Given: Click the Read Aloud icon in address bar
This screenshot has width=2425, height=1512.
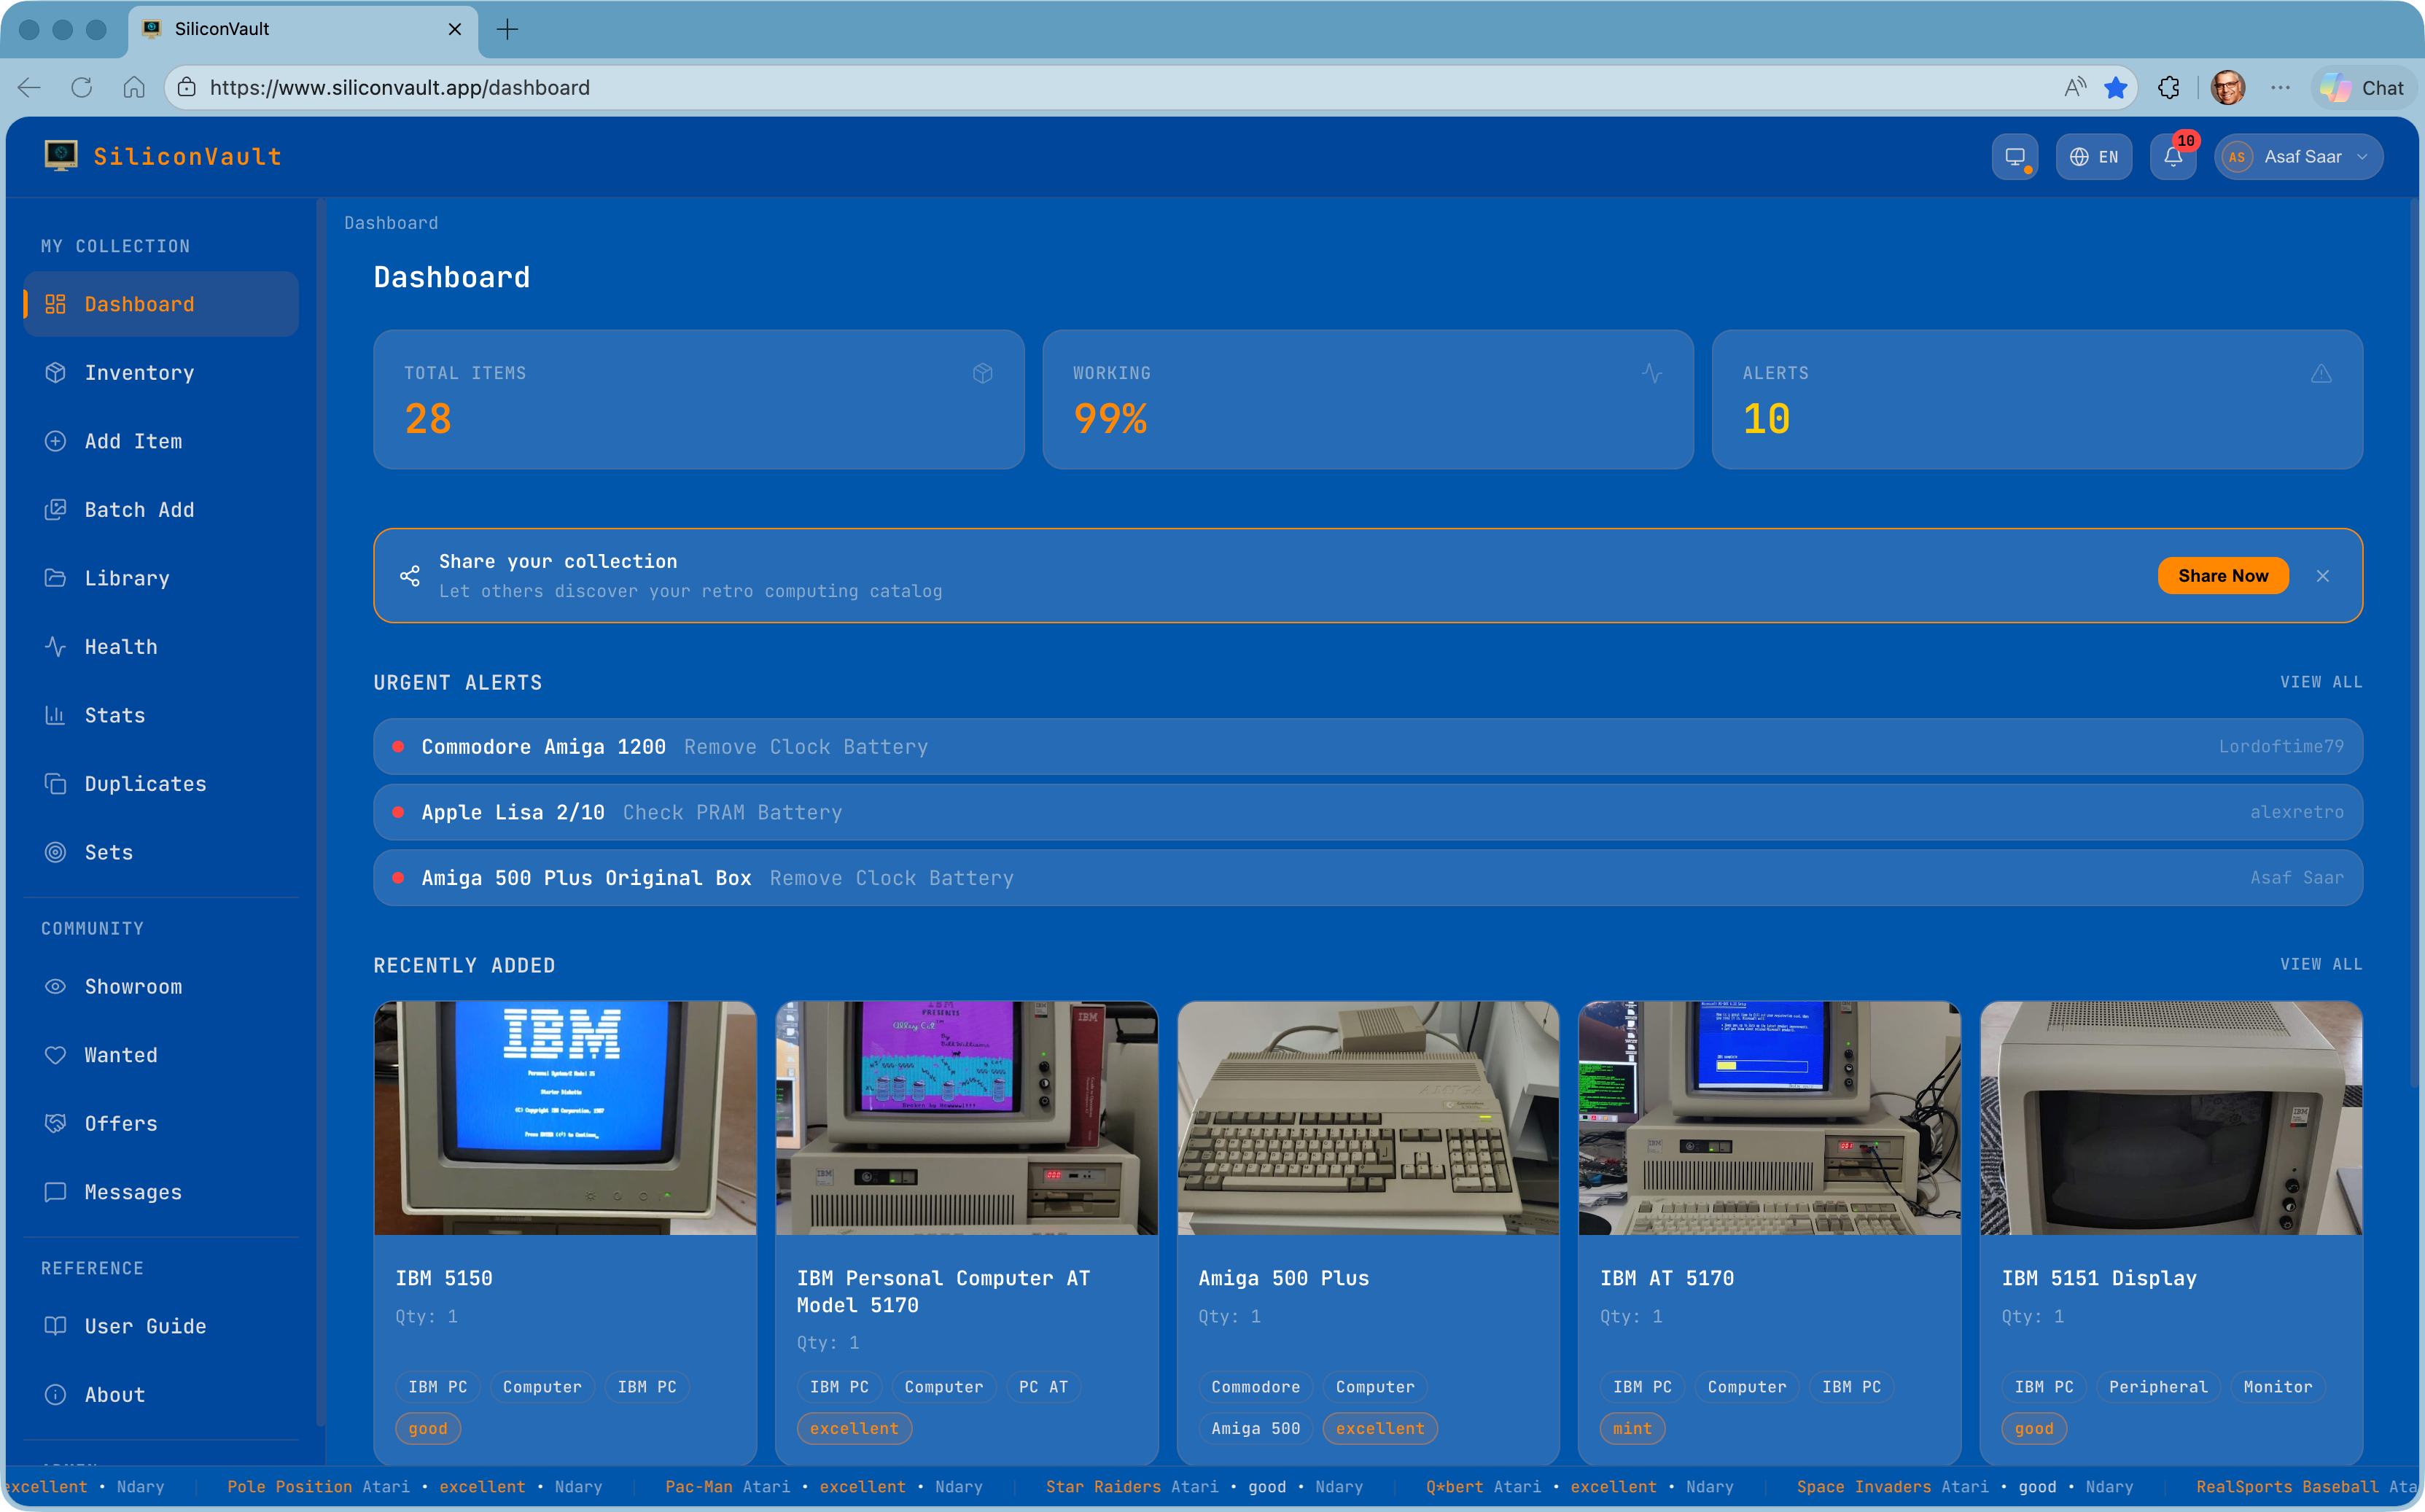Looking at the screenshot, I should [x=2075, y=88].
